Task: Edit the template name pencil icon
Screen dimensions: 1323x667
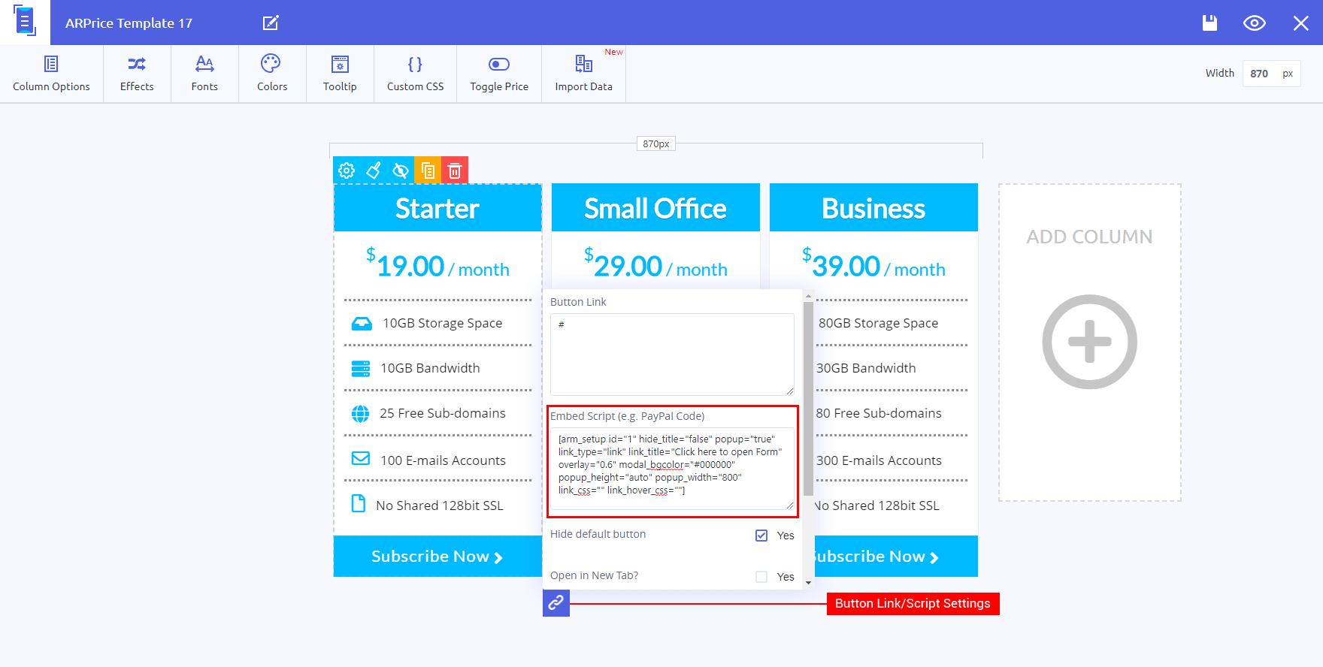Action: 271,23
